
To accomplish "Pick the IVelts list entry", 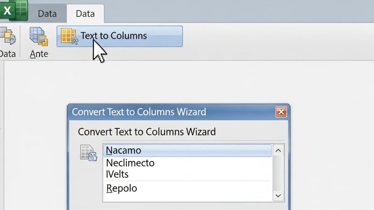I will pos(117,174).
